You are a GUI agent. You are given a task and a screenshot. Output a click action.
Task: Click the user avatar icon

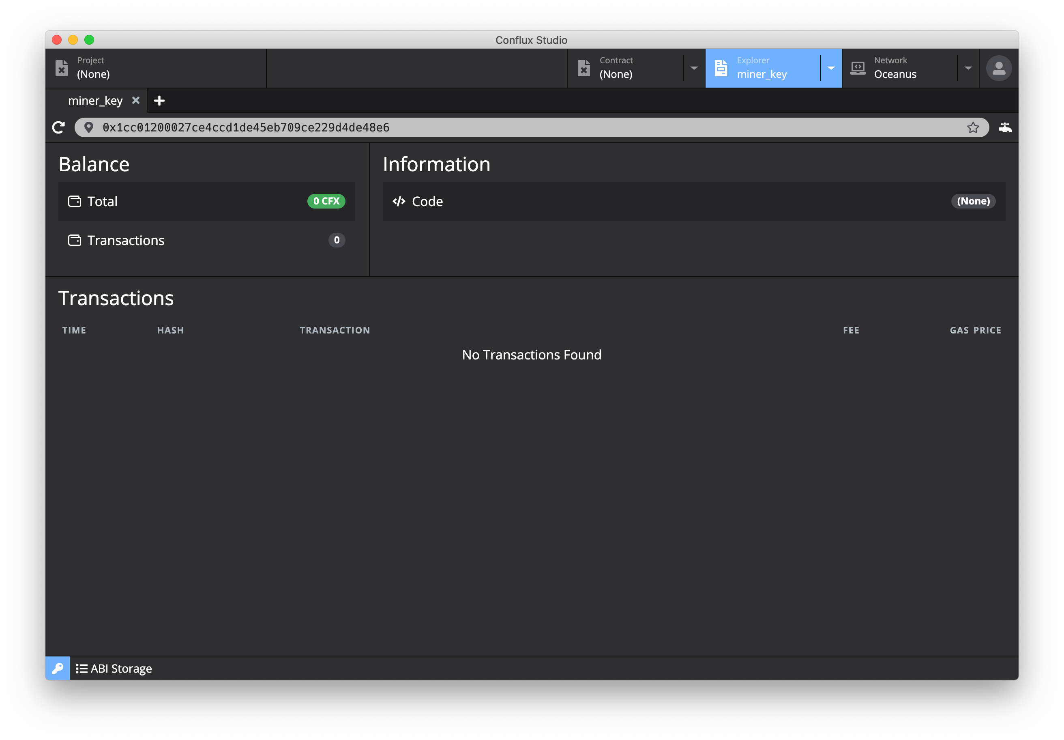pos(999,68)
